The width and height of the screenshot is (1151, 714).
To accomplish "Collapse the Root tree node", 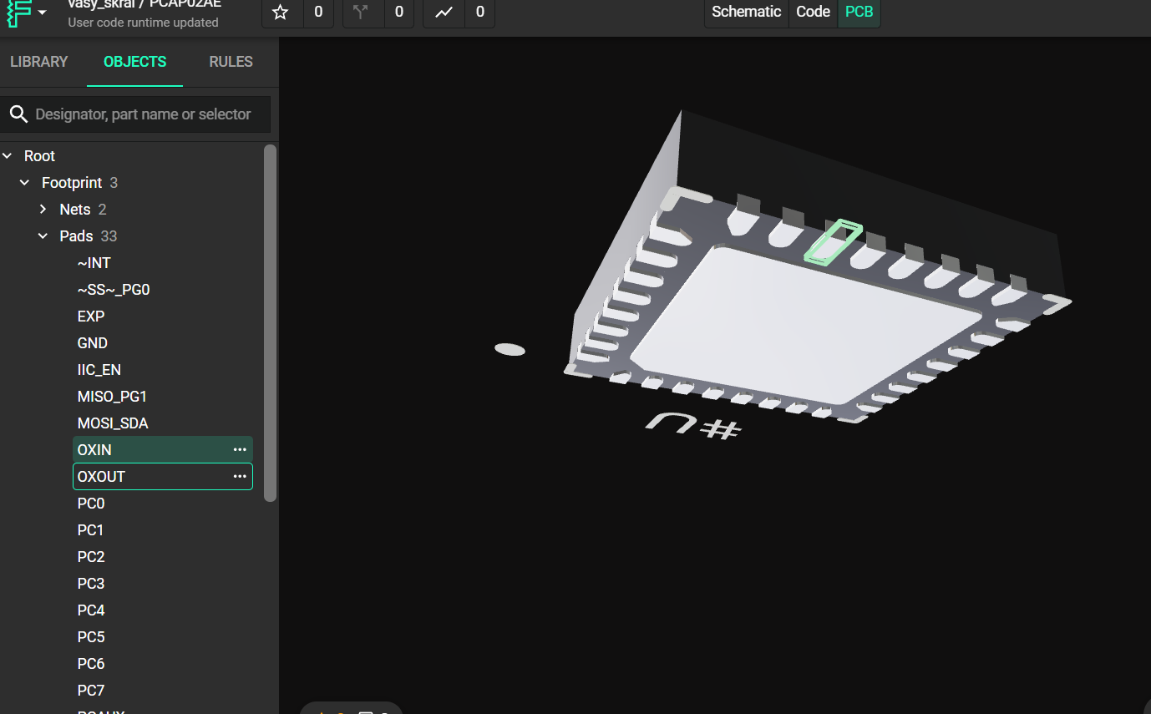I will point(8,156).
